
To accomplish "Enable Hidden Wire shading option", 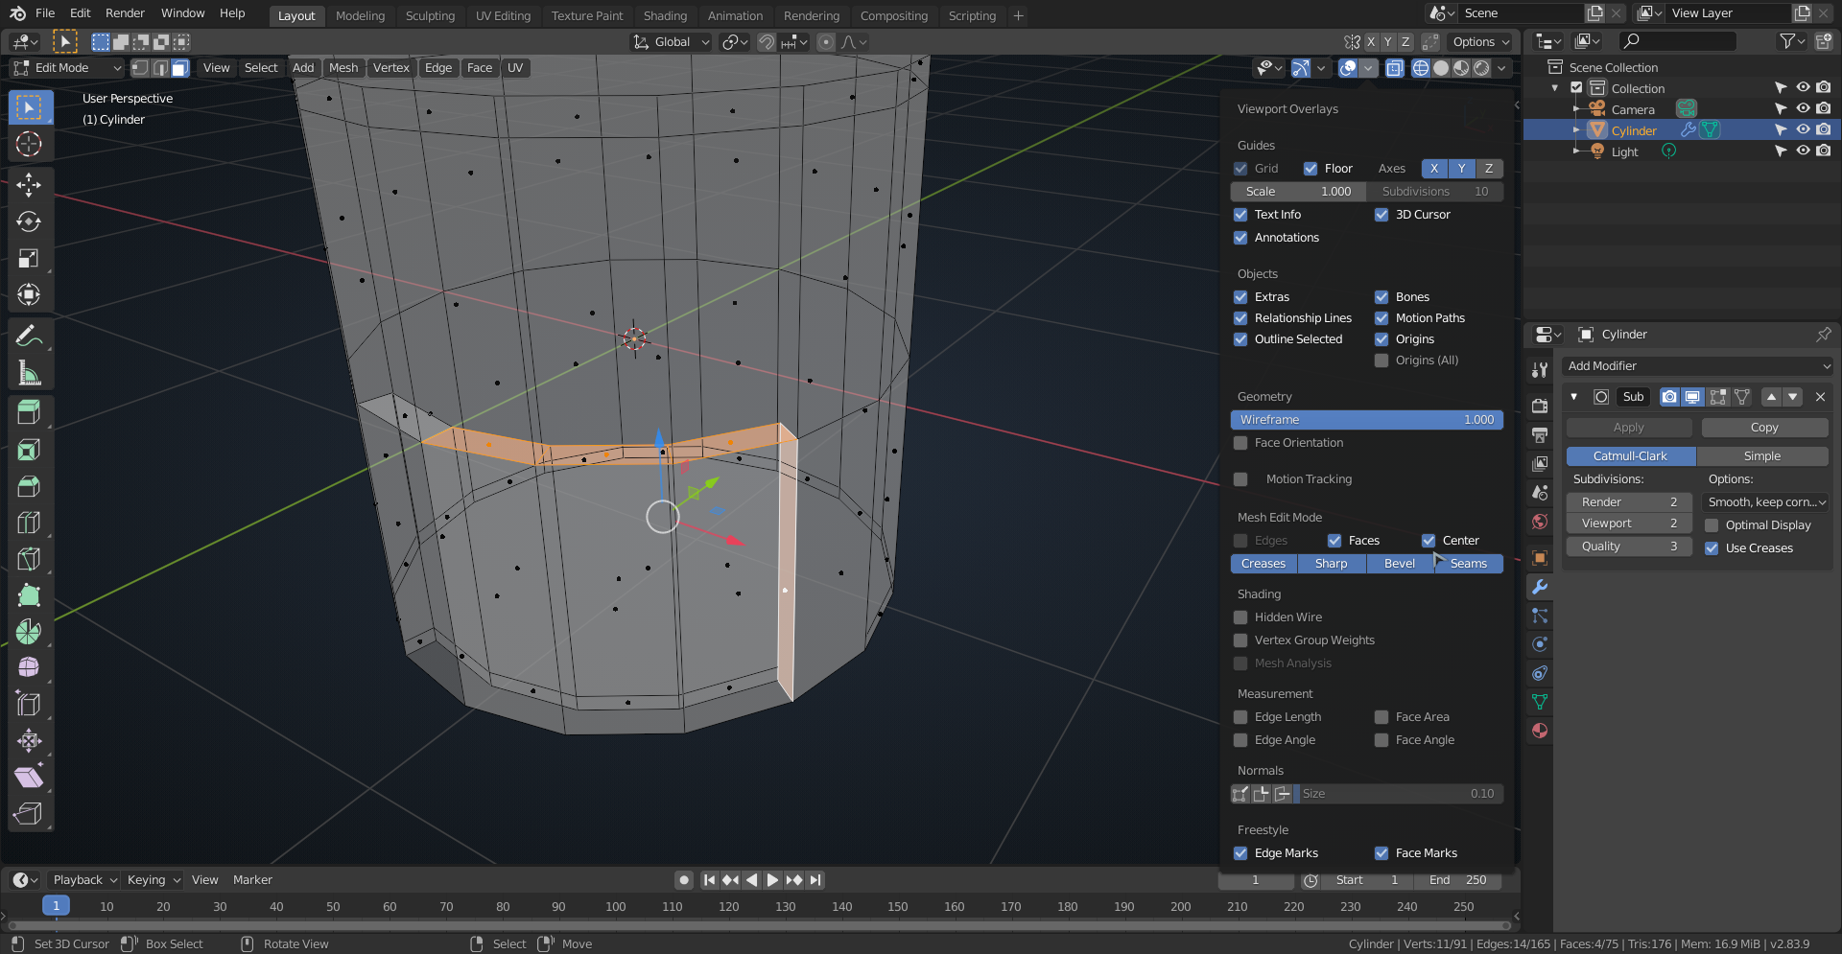I will pos(1240,617).
